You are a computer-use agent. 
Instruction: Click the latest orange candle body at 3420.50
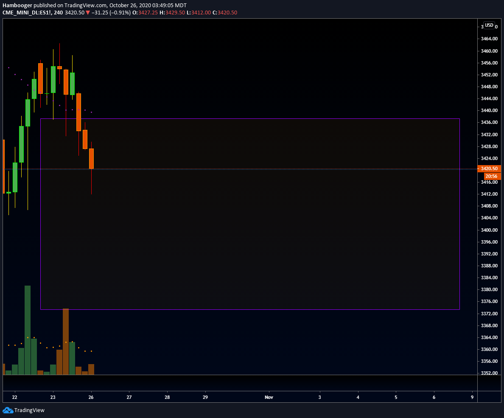[x=91, y=159]
